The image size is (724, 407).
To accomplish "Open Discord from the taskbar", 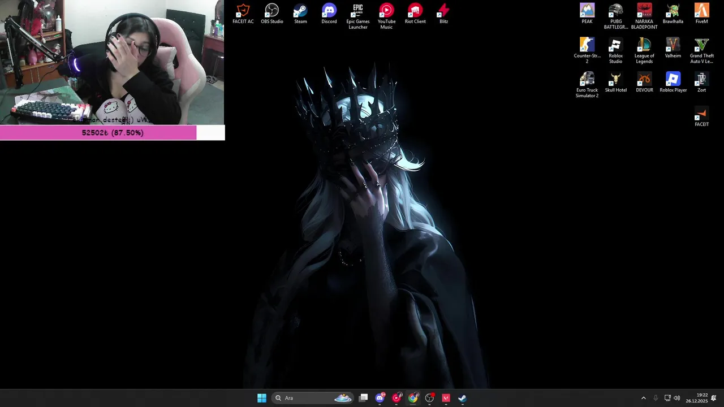I will 380,398.
